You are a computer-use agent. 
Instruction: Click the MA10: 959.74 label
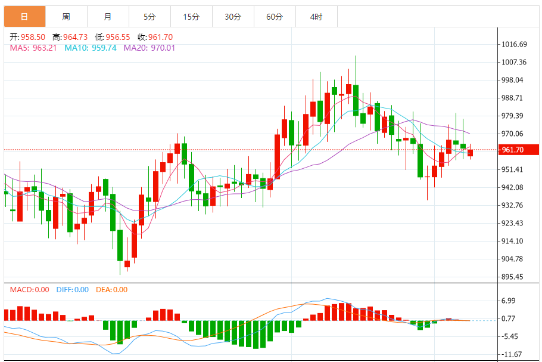91,48
